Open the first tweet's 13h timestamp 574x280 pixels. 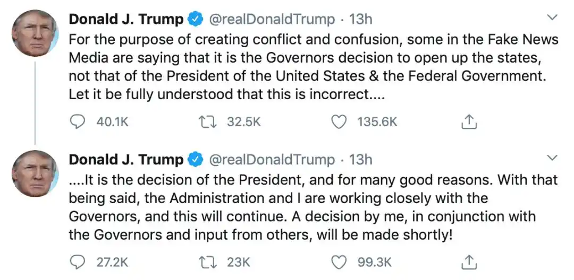pyautogui.click(x=360, y=20)
